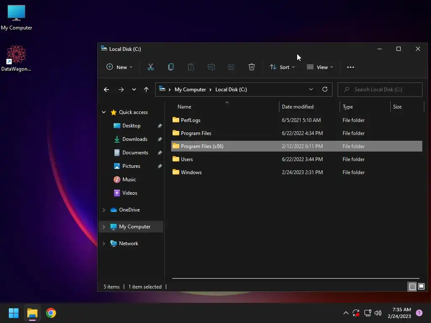
Task: Click My Computer in address breadcrumb
Action: [x=190, y=90]
